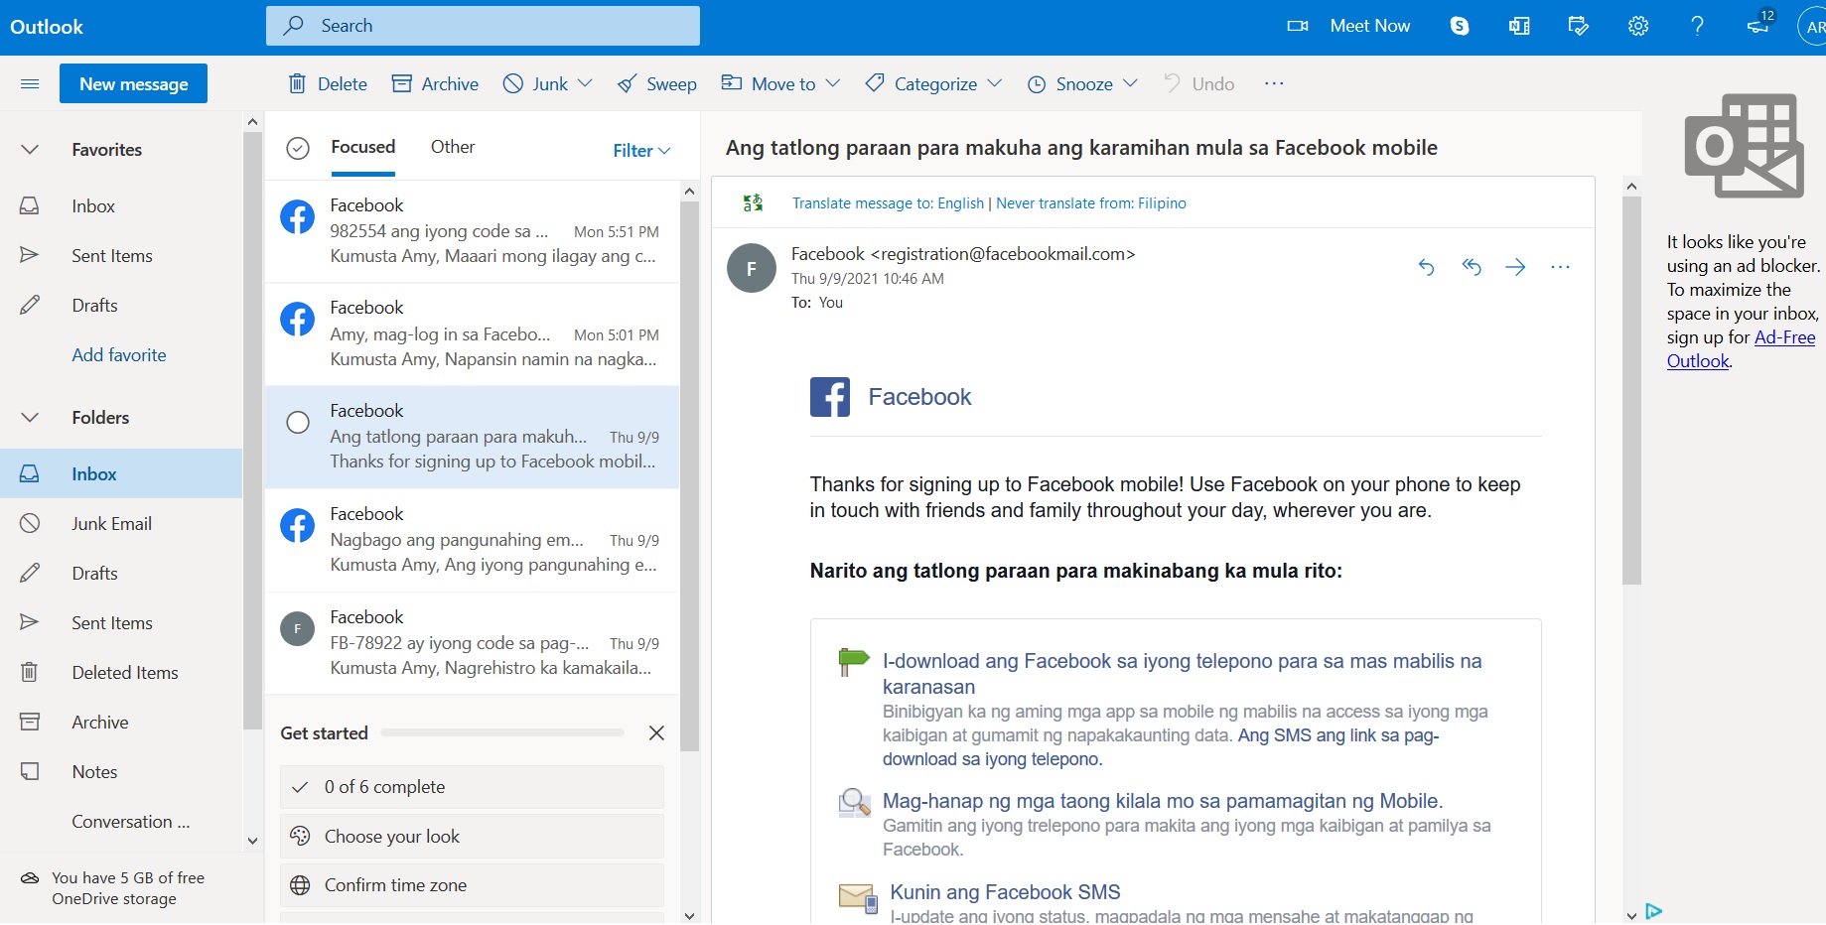Tick the selection circle on the Thu 9/9 'Ang tatlong paraan' message

[x=298, y=423]
